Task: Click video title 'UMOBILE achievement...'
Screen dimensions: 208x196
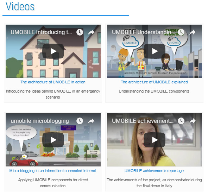Action: coord(143,121)
